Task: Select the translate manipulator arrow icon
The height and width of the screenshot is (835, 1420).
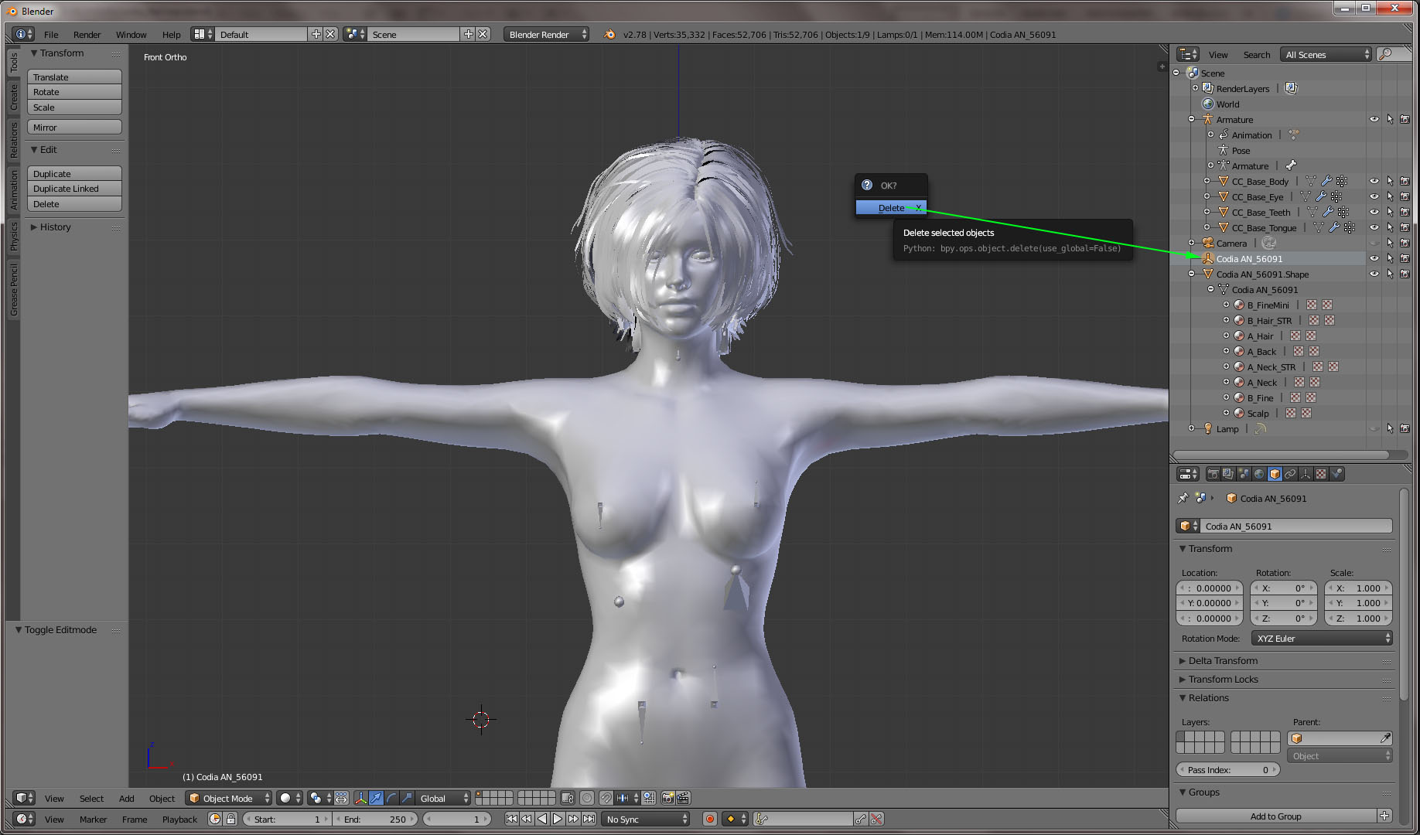Action: point(376,798)
